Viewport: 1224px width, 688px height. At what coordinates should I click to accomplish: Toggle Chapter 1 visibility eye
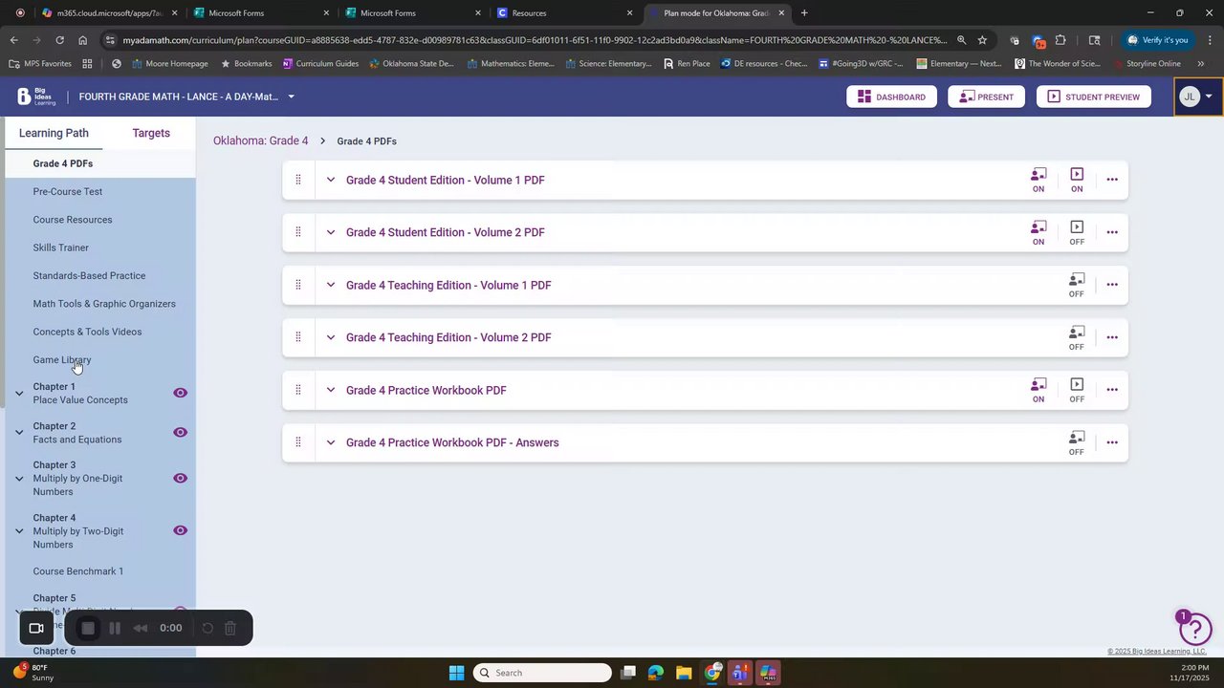pos(180,393)
